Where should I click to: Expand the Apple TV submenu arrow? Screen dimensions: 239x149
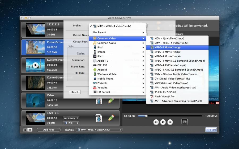tap(143, 61)
